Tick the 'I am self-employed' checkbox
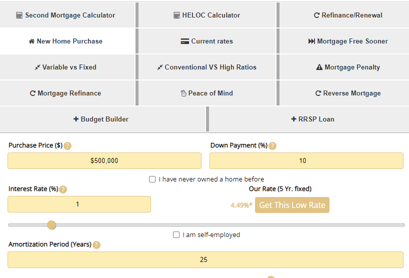This screenshot has height=278, width=409. pyautogui.click(x=176, y=234)
